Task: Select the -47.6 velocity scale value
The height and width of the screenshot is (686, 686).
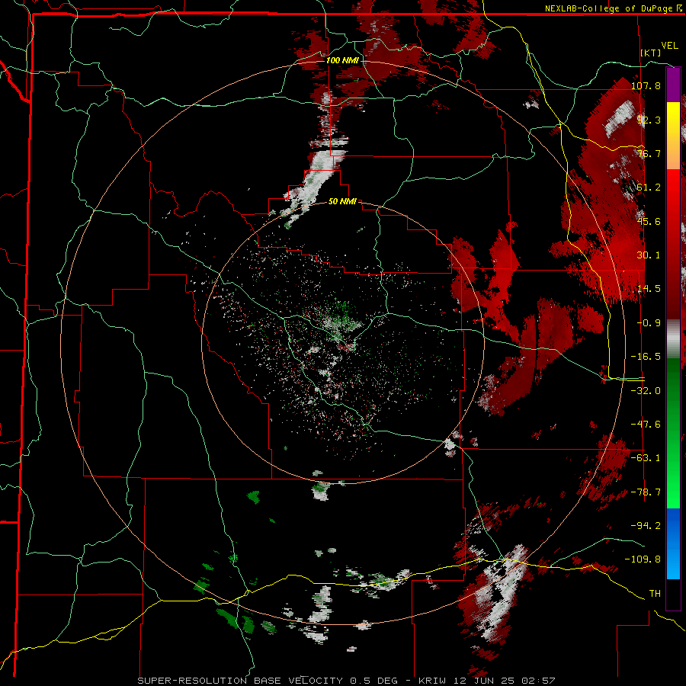Action: (x=646, y=425)
